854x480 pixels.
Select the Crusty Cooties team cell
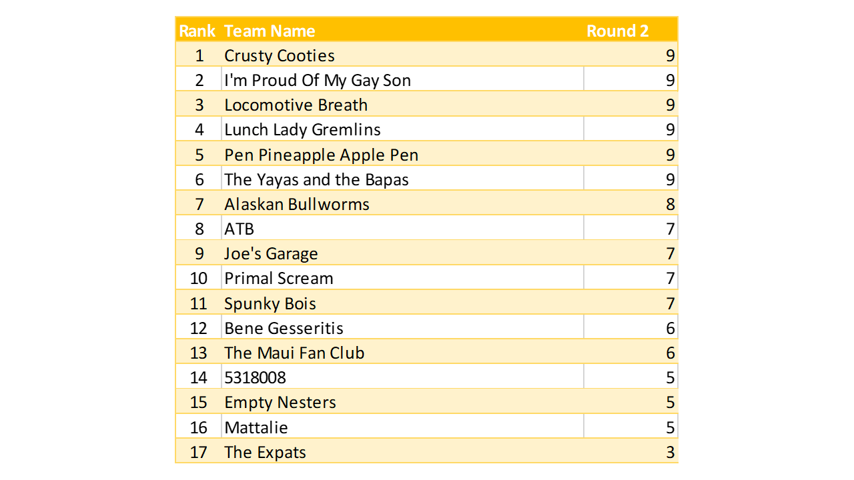[280, 55]
